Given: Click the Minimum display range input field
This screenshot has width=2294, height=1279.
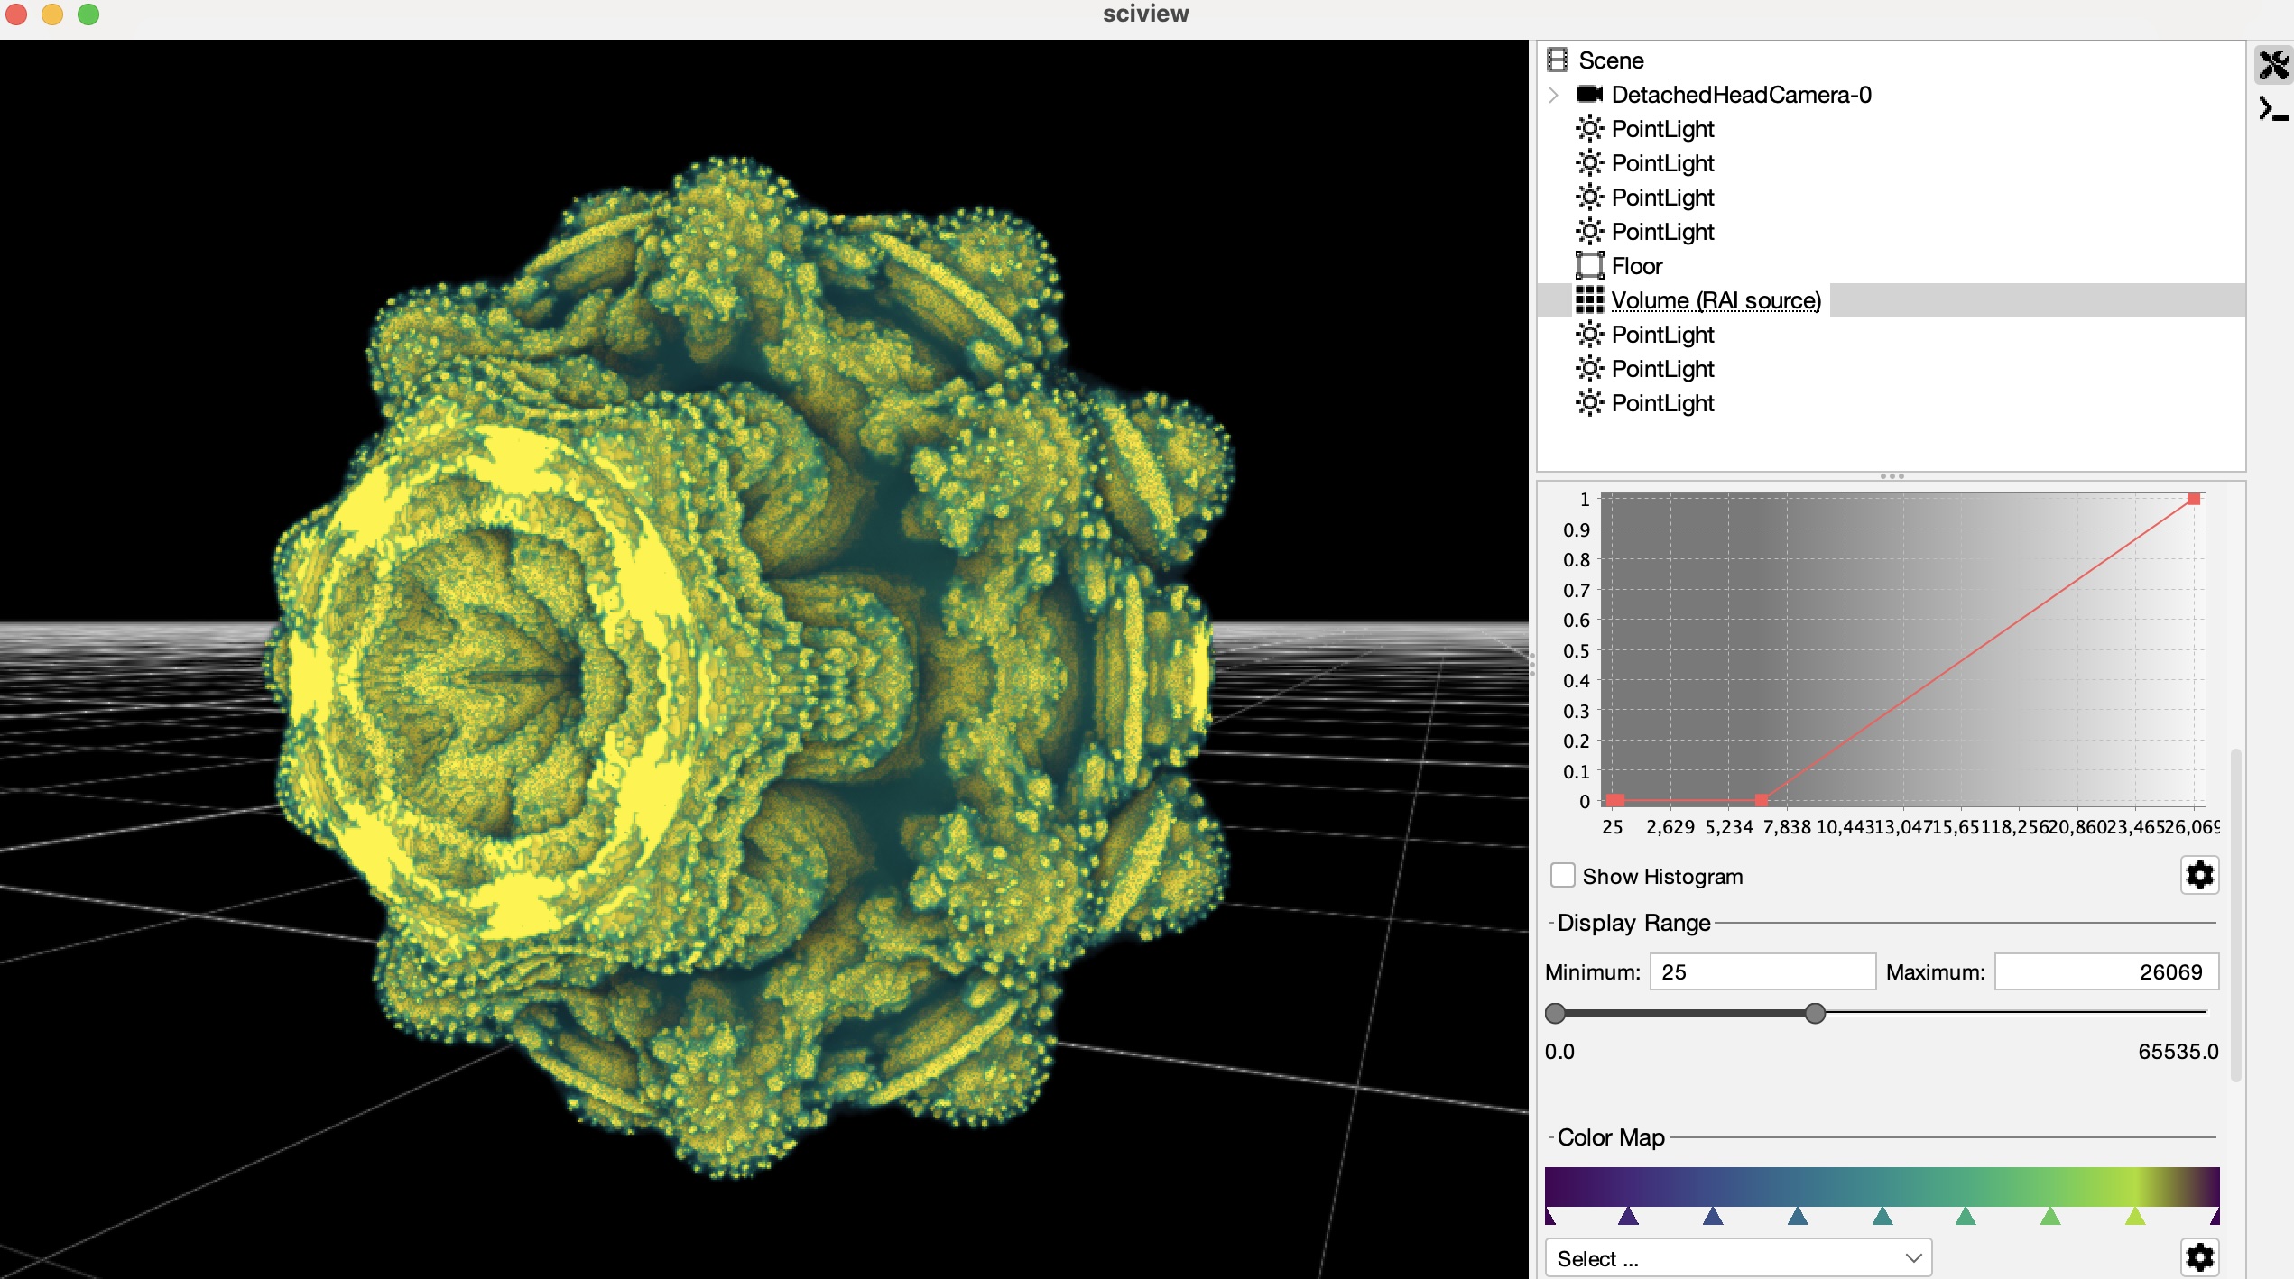Looking at the screenshot, I should [1762, 971].
